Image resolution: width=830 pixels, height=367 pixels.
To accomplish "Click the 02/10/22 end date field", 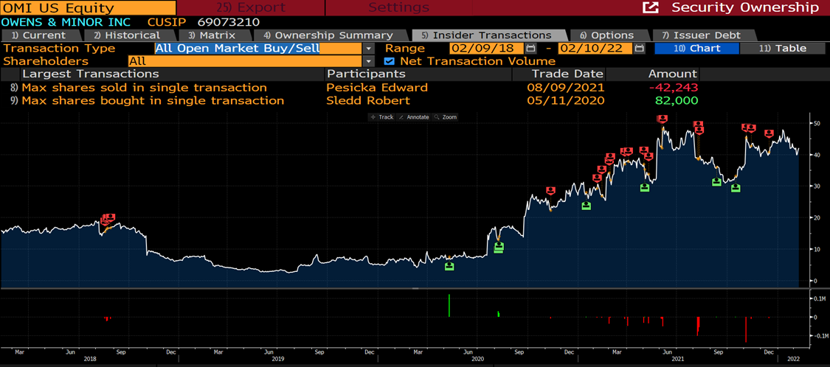I will point(595,49).
